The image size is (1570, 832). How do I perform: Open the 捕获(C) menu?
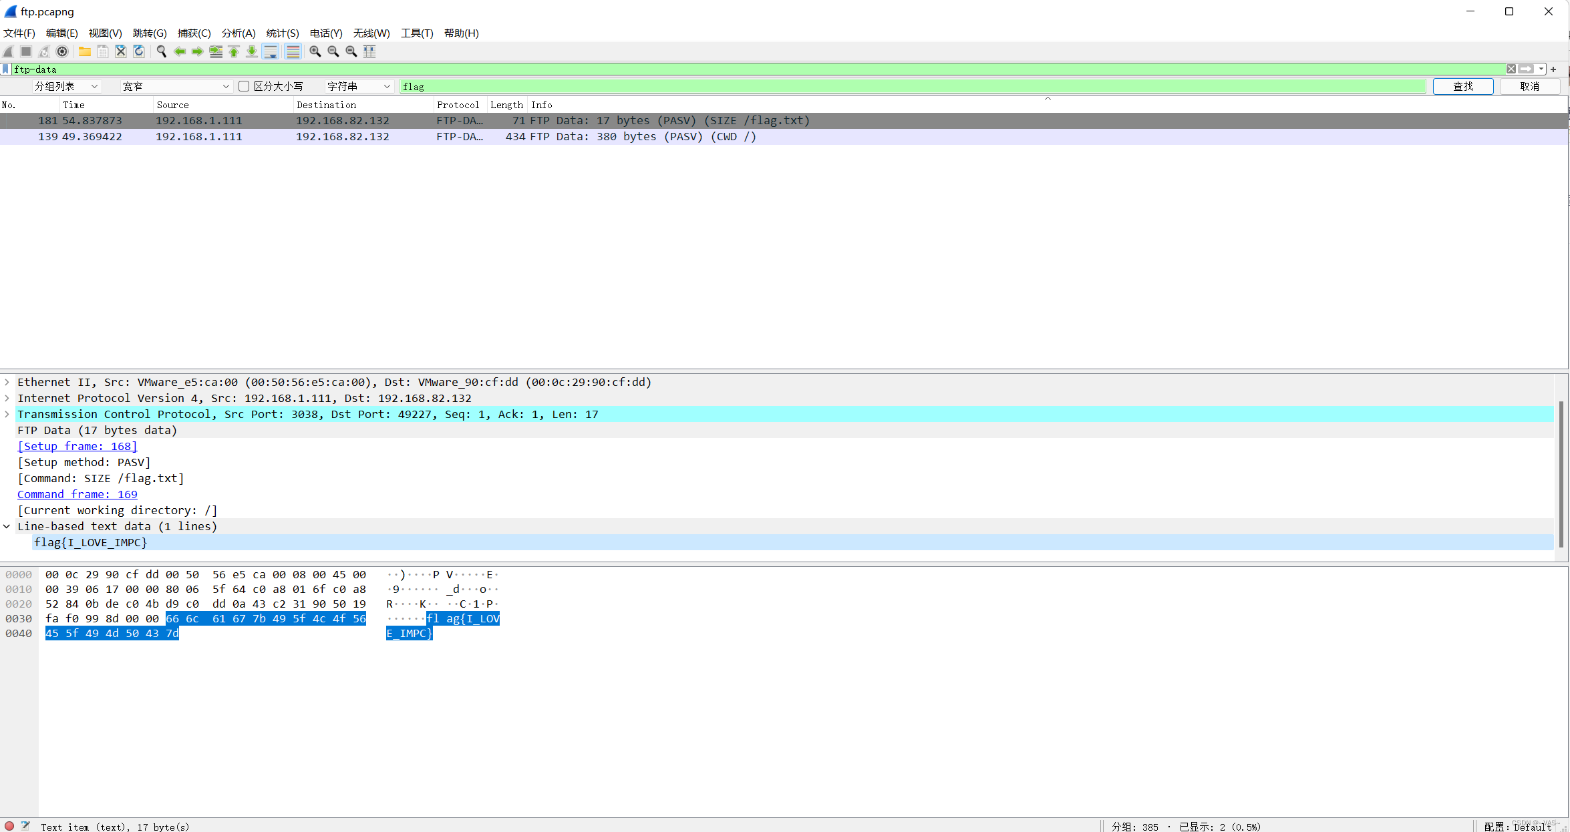pyautogui.click(x=194, y=33)
